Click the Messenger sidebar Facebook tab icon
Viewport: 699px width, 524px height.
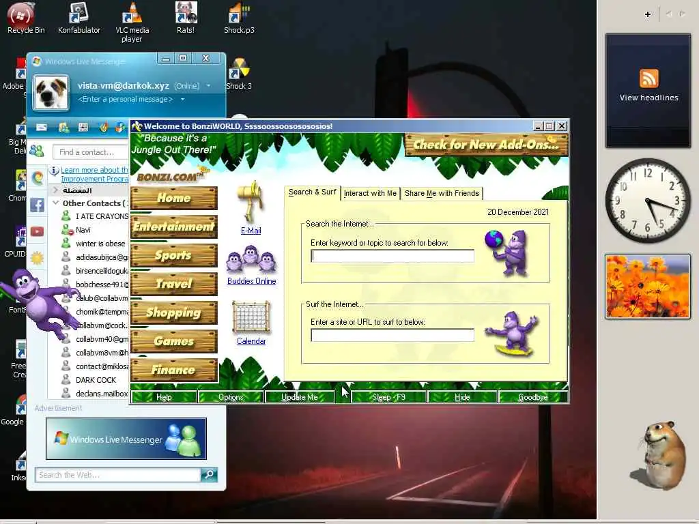pos(38,205)
